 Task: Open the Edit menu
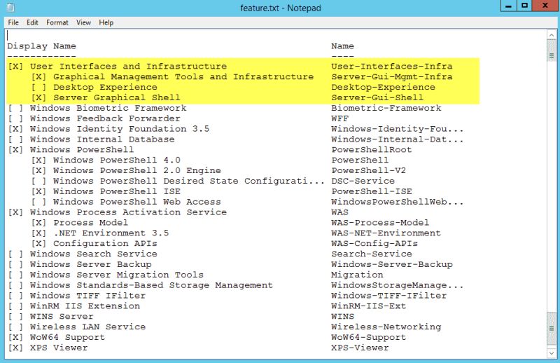(32, 22)
